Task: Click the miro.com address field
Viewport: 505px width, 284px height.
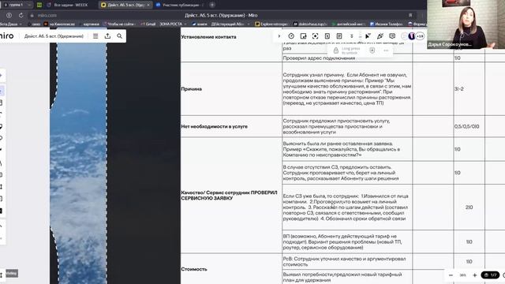Action: click(x=47, y=15)
